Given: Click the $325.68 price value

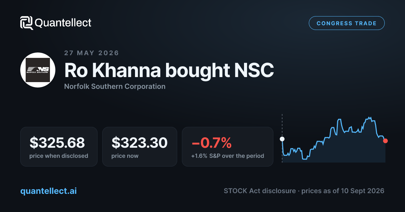Looking at the screenshot, I should (x=57, y=143).
